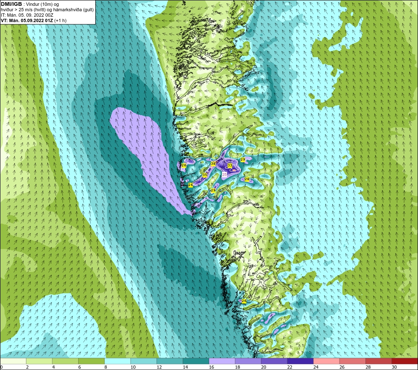The width and height of the screenshot is (418, 370).
Task: Click the white contour label 25
Action: [x=224, y=174]
